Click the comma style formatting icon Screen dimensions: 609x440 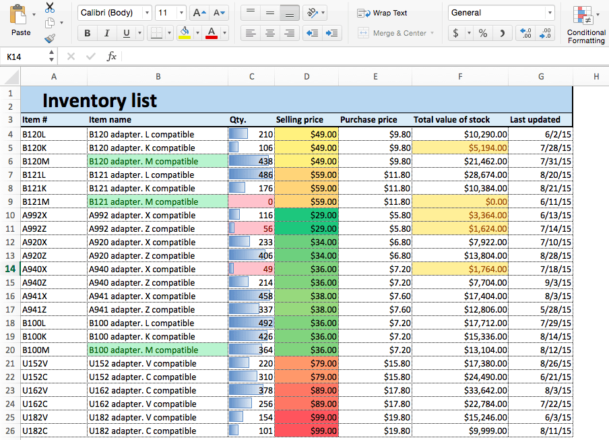pyautogui.click(x=501, y=32)
